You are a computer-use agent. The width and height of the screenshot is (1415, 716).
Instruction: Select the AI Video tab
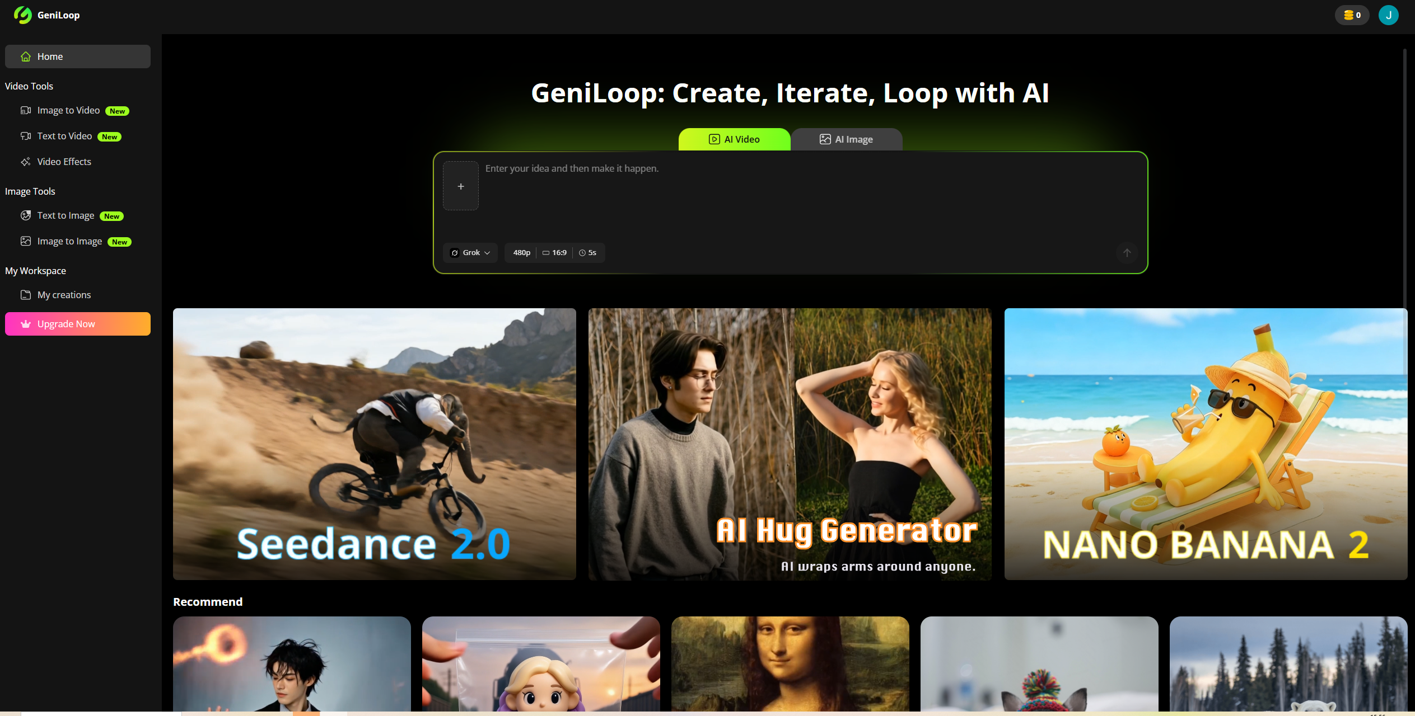point(734,139)
